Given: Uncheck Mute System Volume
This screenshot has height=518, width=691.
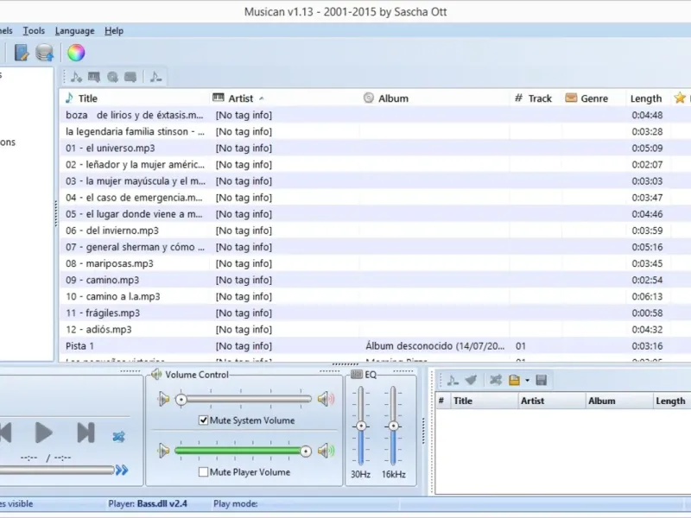Looking at the screenshot, I should click(x=204, y=420).
